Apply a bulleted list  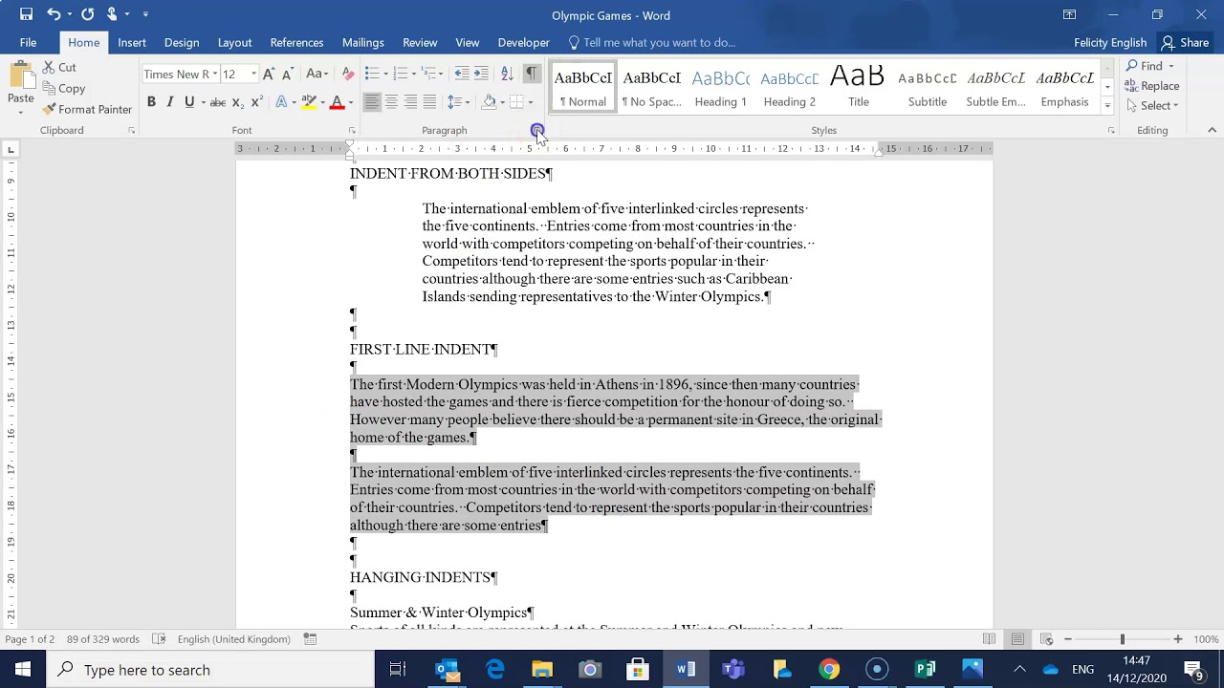click(372, 74)
